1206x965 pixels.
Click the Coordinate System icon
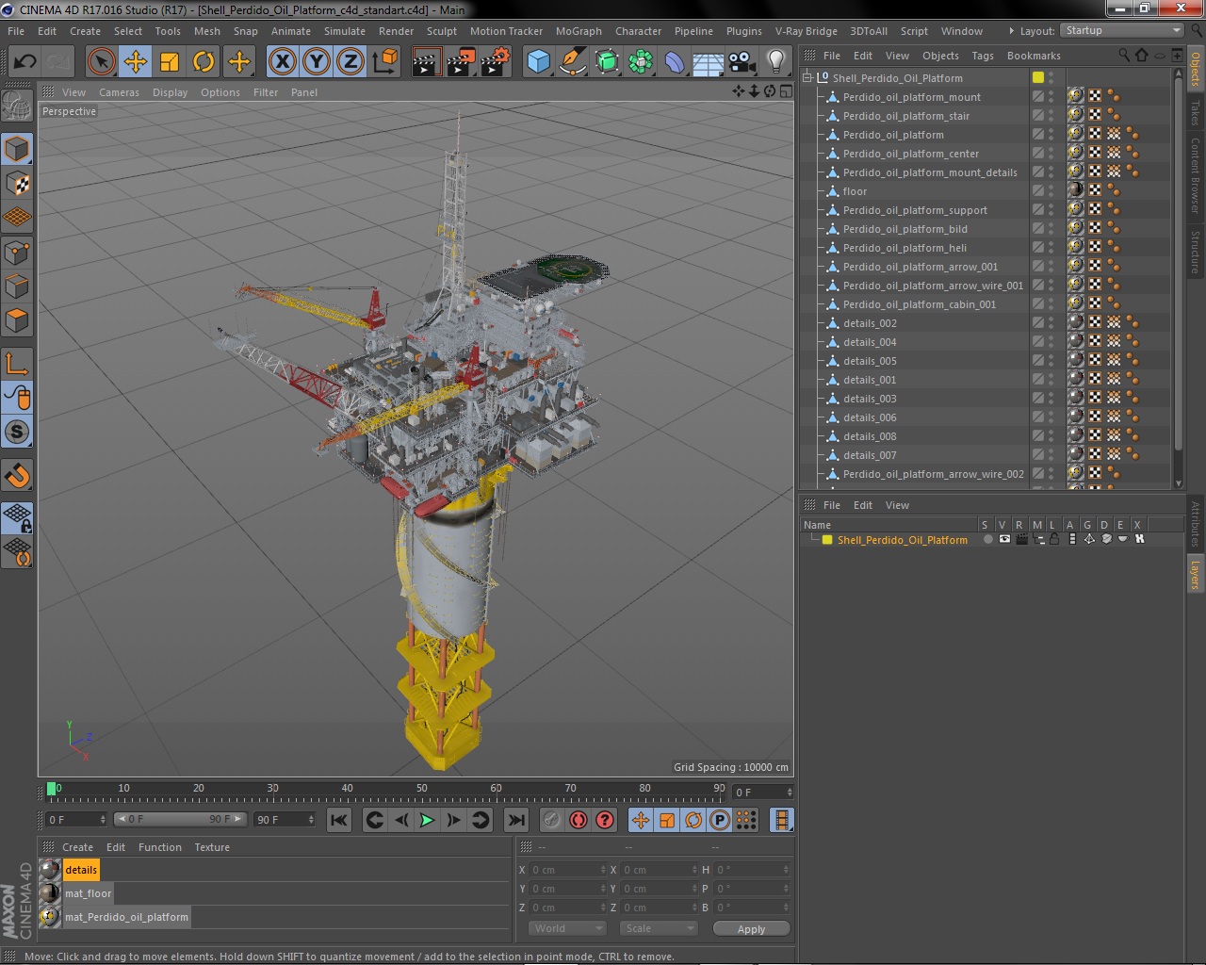(x=384, y=62)
